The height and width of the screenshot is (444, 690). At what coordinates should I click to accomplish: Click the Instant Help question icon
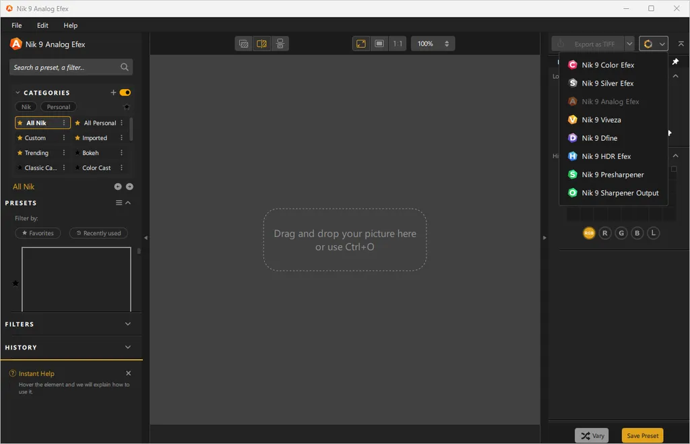(x=13, y=373)
